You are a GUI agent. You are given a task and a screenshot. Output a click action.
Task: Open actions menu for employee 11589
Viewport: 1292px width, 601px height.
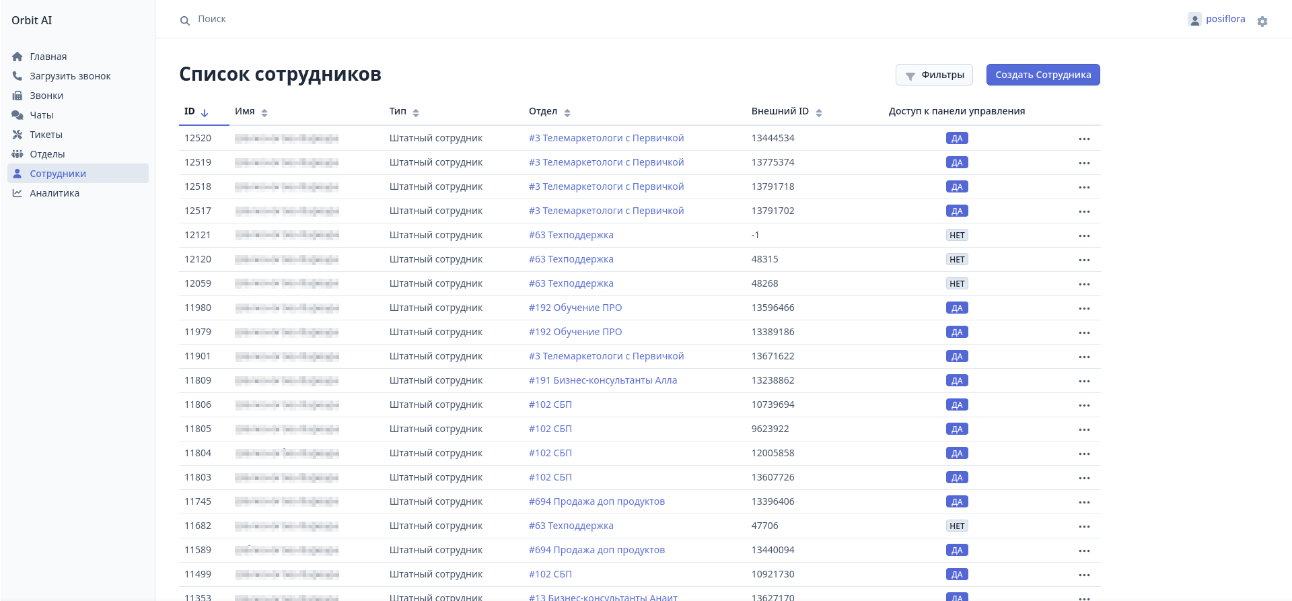point(1084,551)
